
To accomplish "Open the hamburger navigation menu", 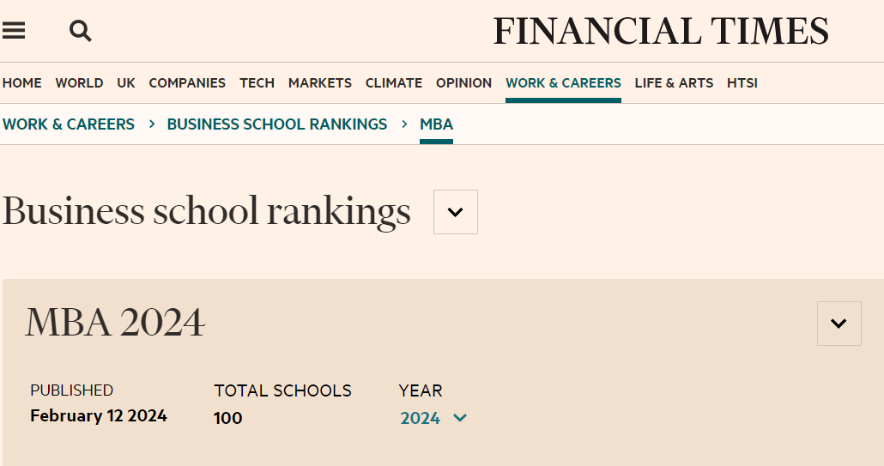I will (14, 31).
